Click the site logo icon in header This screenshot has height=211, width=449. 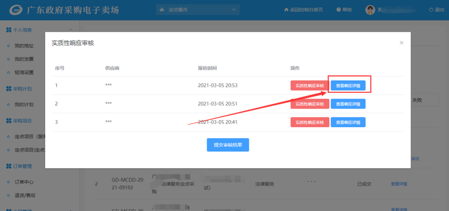pos(15,10)
